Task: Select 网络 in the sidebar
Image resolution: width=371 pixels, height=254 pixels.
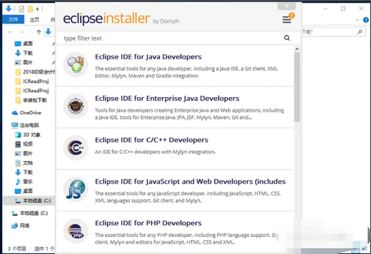Action: pyautogui.click(x=25, y=226)
